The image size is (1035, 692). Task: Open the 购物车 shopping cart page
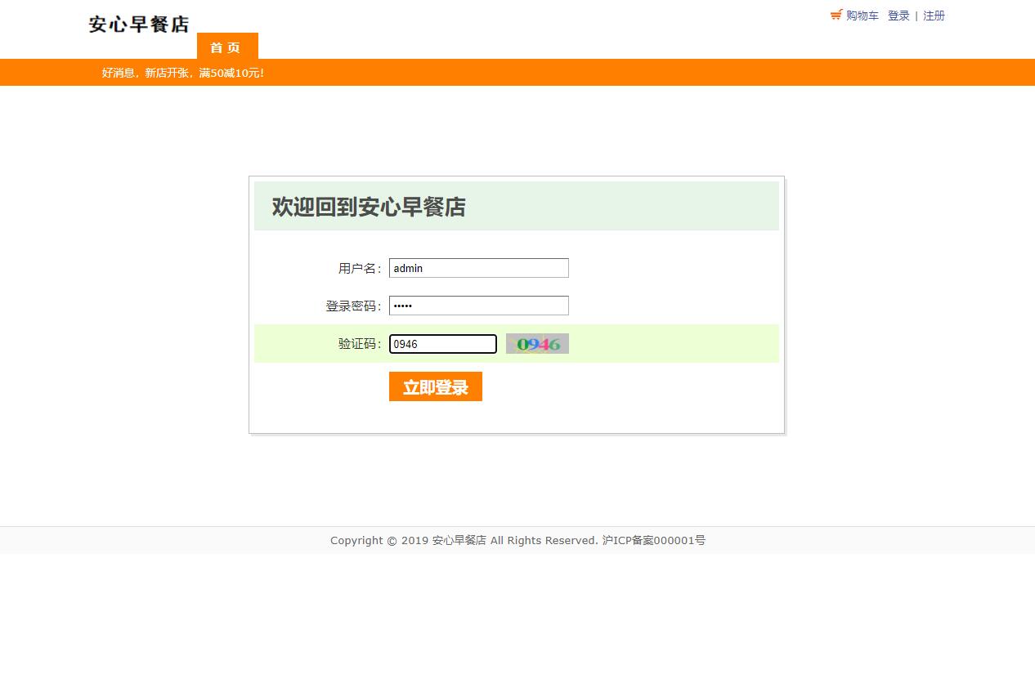point(861,16)
